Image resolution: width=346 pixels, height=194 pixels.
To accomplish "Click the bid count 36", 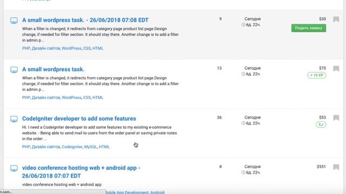I will pos(219,117).
